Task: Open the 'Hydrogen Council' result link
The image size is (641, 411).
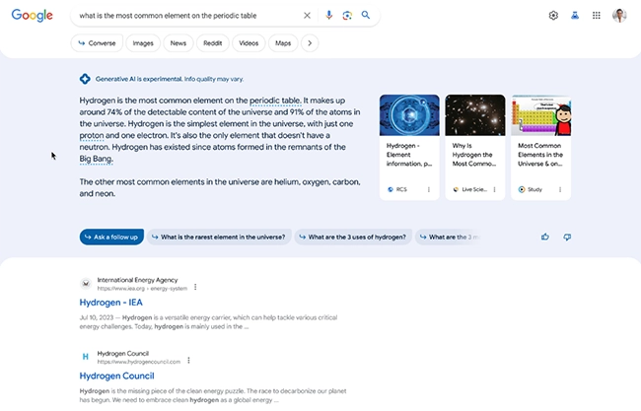Action: coord(116,376)
